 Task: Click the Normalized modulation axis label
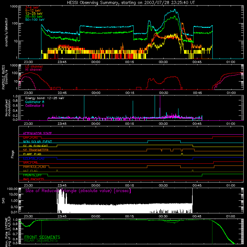point(8,108)
